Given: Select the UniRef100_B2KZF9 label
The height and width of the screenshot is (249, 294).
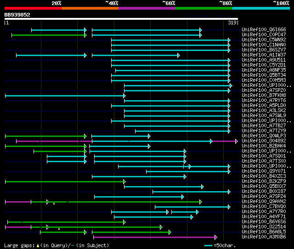Looking at the screenshot, I should click(264, 181).
